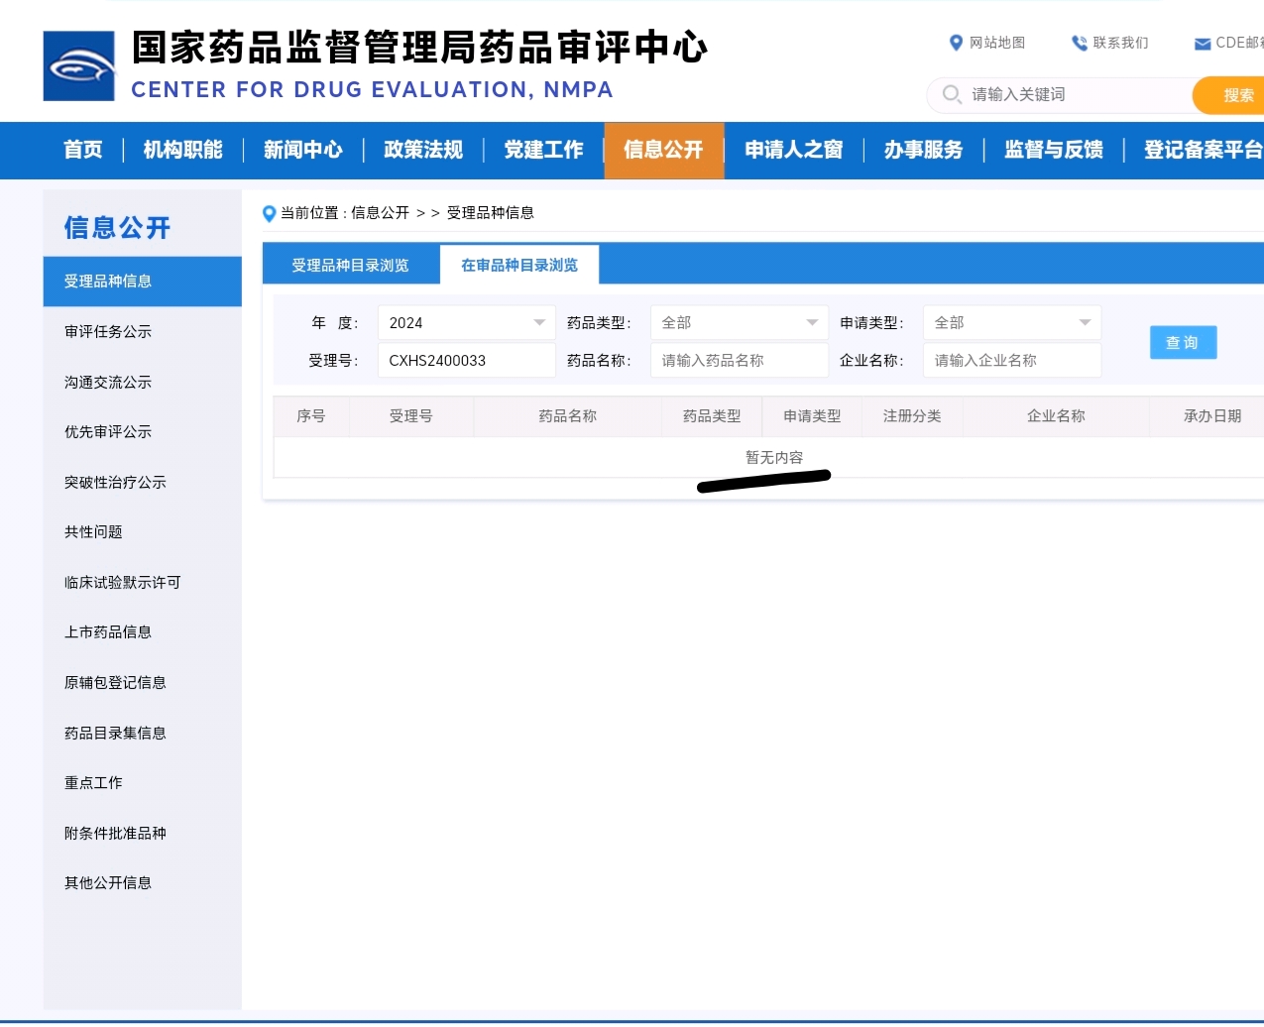The image size is (1264, 1027).
Task: Open 药品目录集信息 in the sidebar
Action: click(115, 734)
